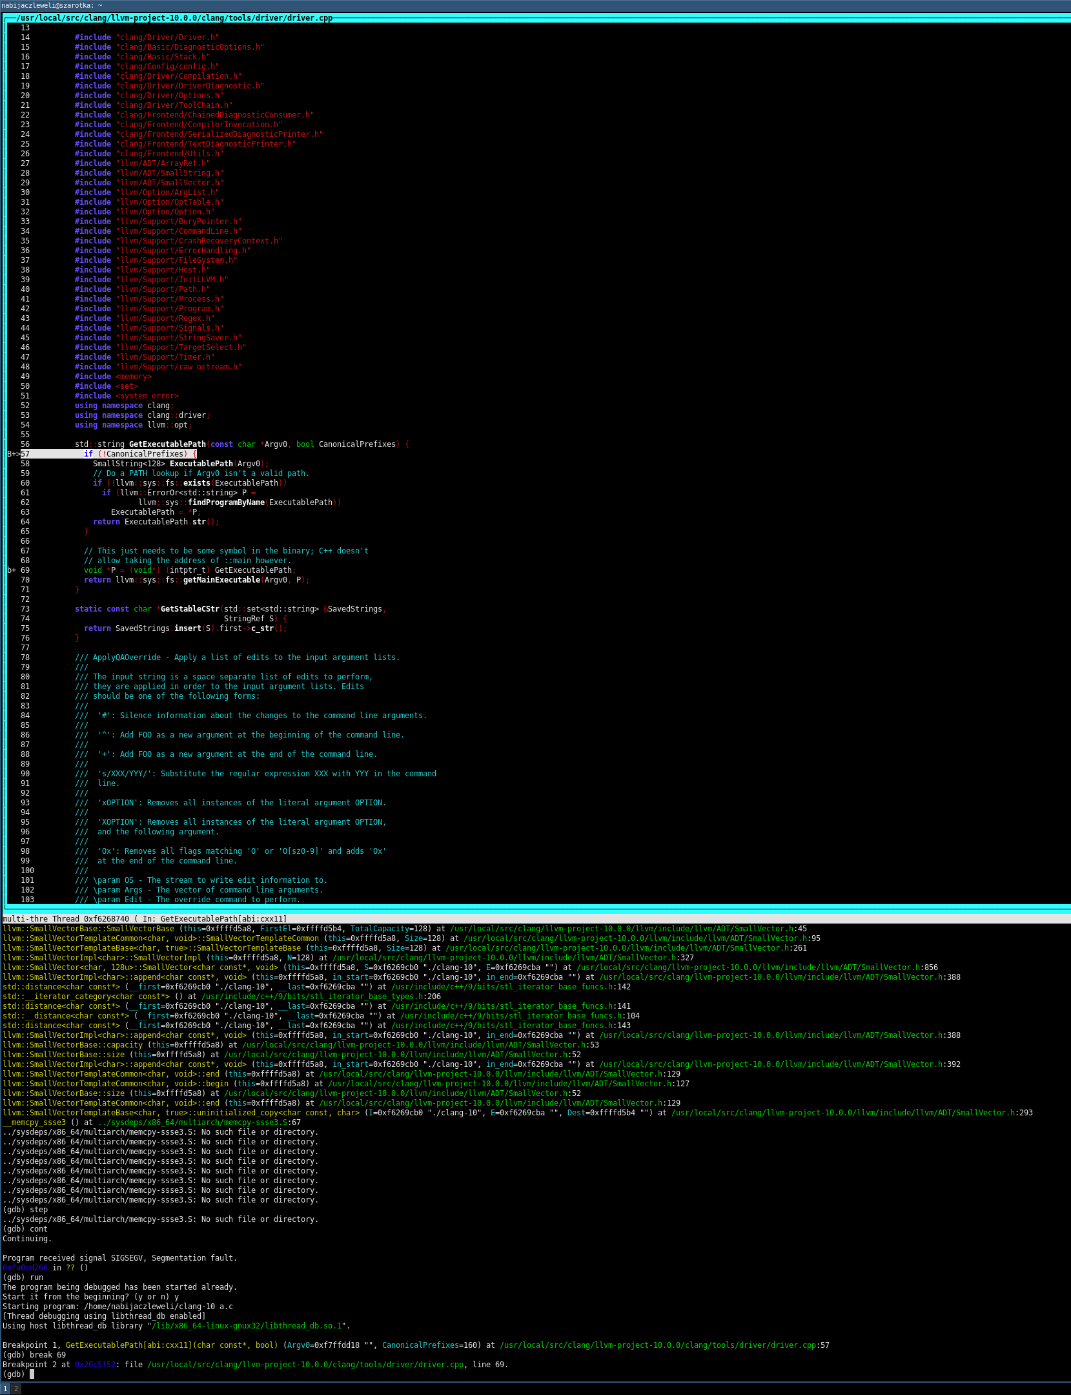Click the B+> breakpoint marker at line 57
Screen dimensions: 1071x1395
pyautogui.click(x=14, y=454)
